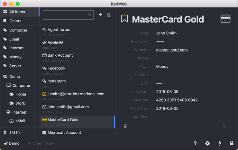Click card Number 4280 3351 5409 8942
The image size is (238, 150).
point(177,100)
